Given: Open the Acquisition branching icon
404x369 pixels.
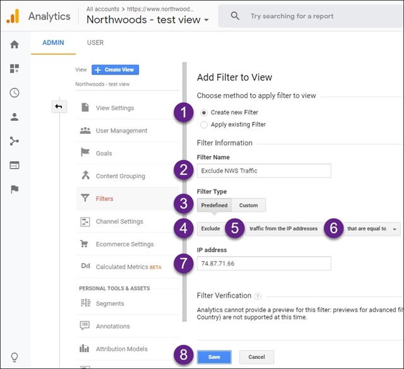Looking at the screenshot, I should (15, 141).
